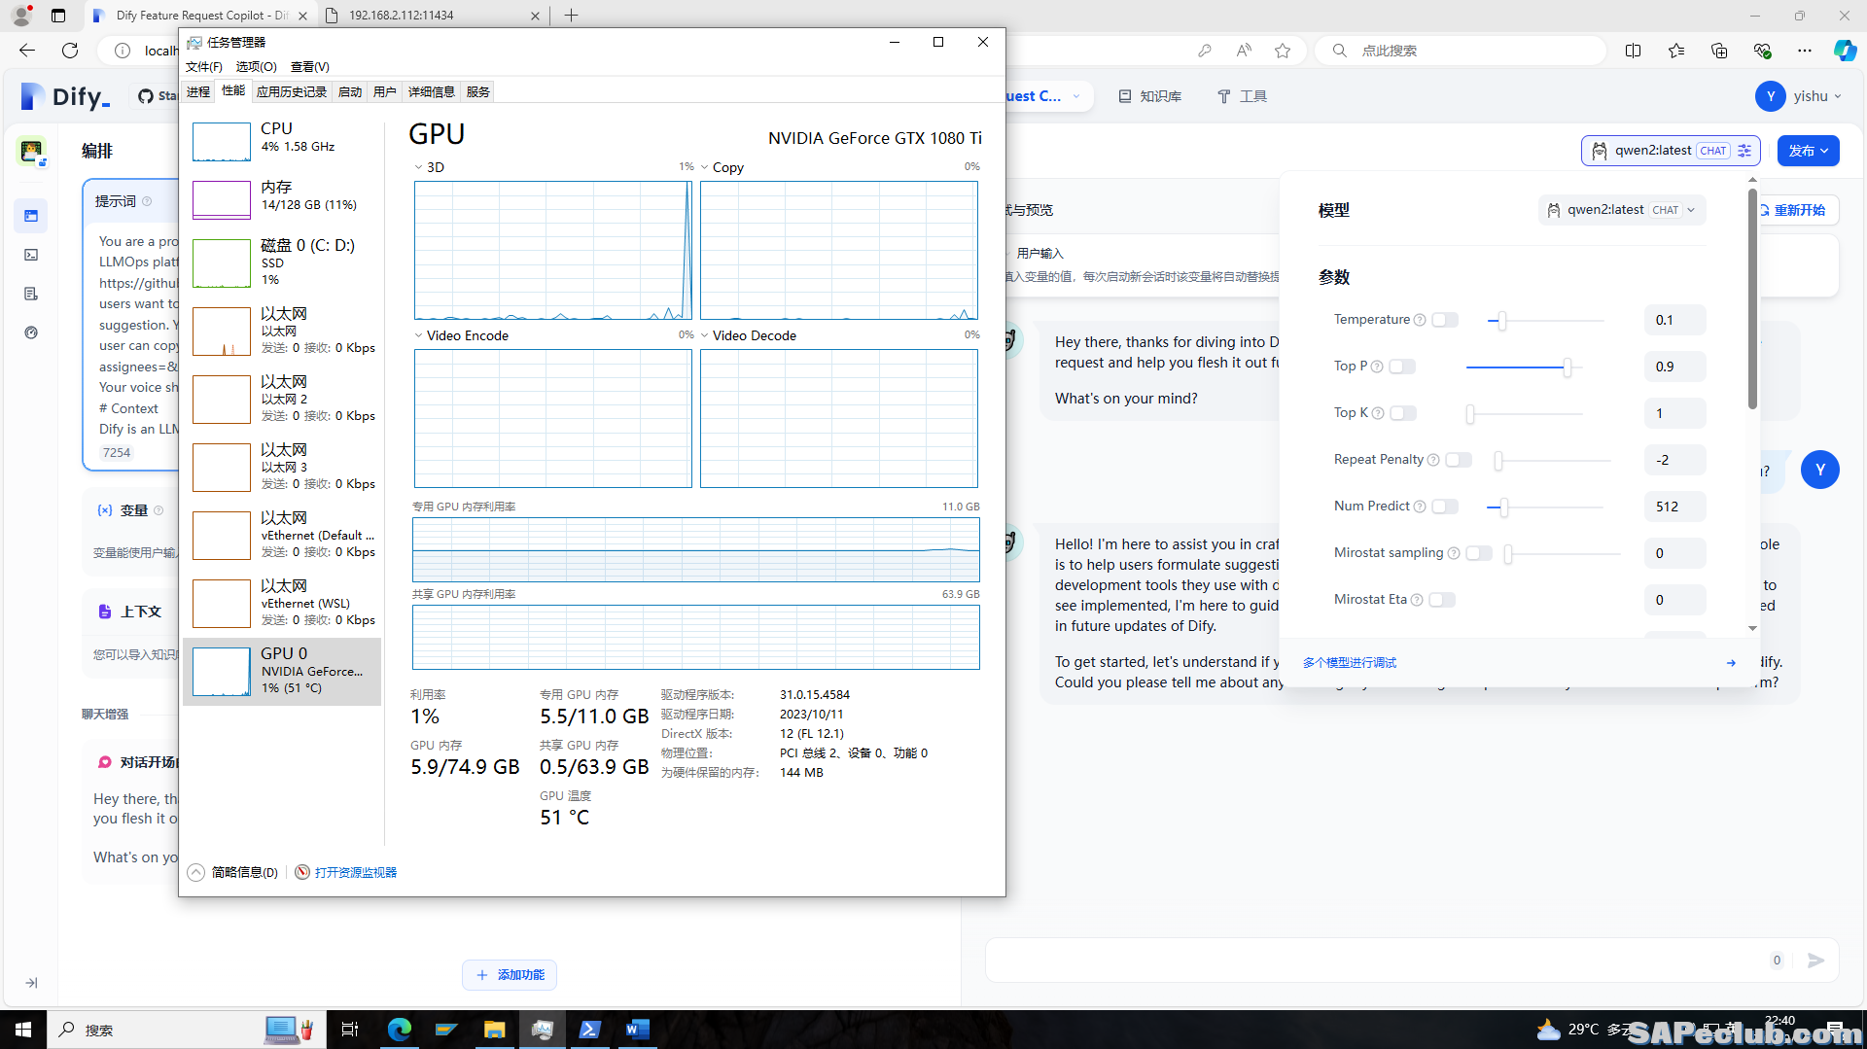Toggle the Repeat Penalty parameter on

pos(1458,460)
